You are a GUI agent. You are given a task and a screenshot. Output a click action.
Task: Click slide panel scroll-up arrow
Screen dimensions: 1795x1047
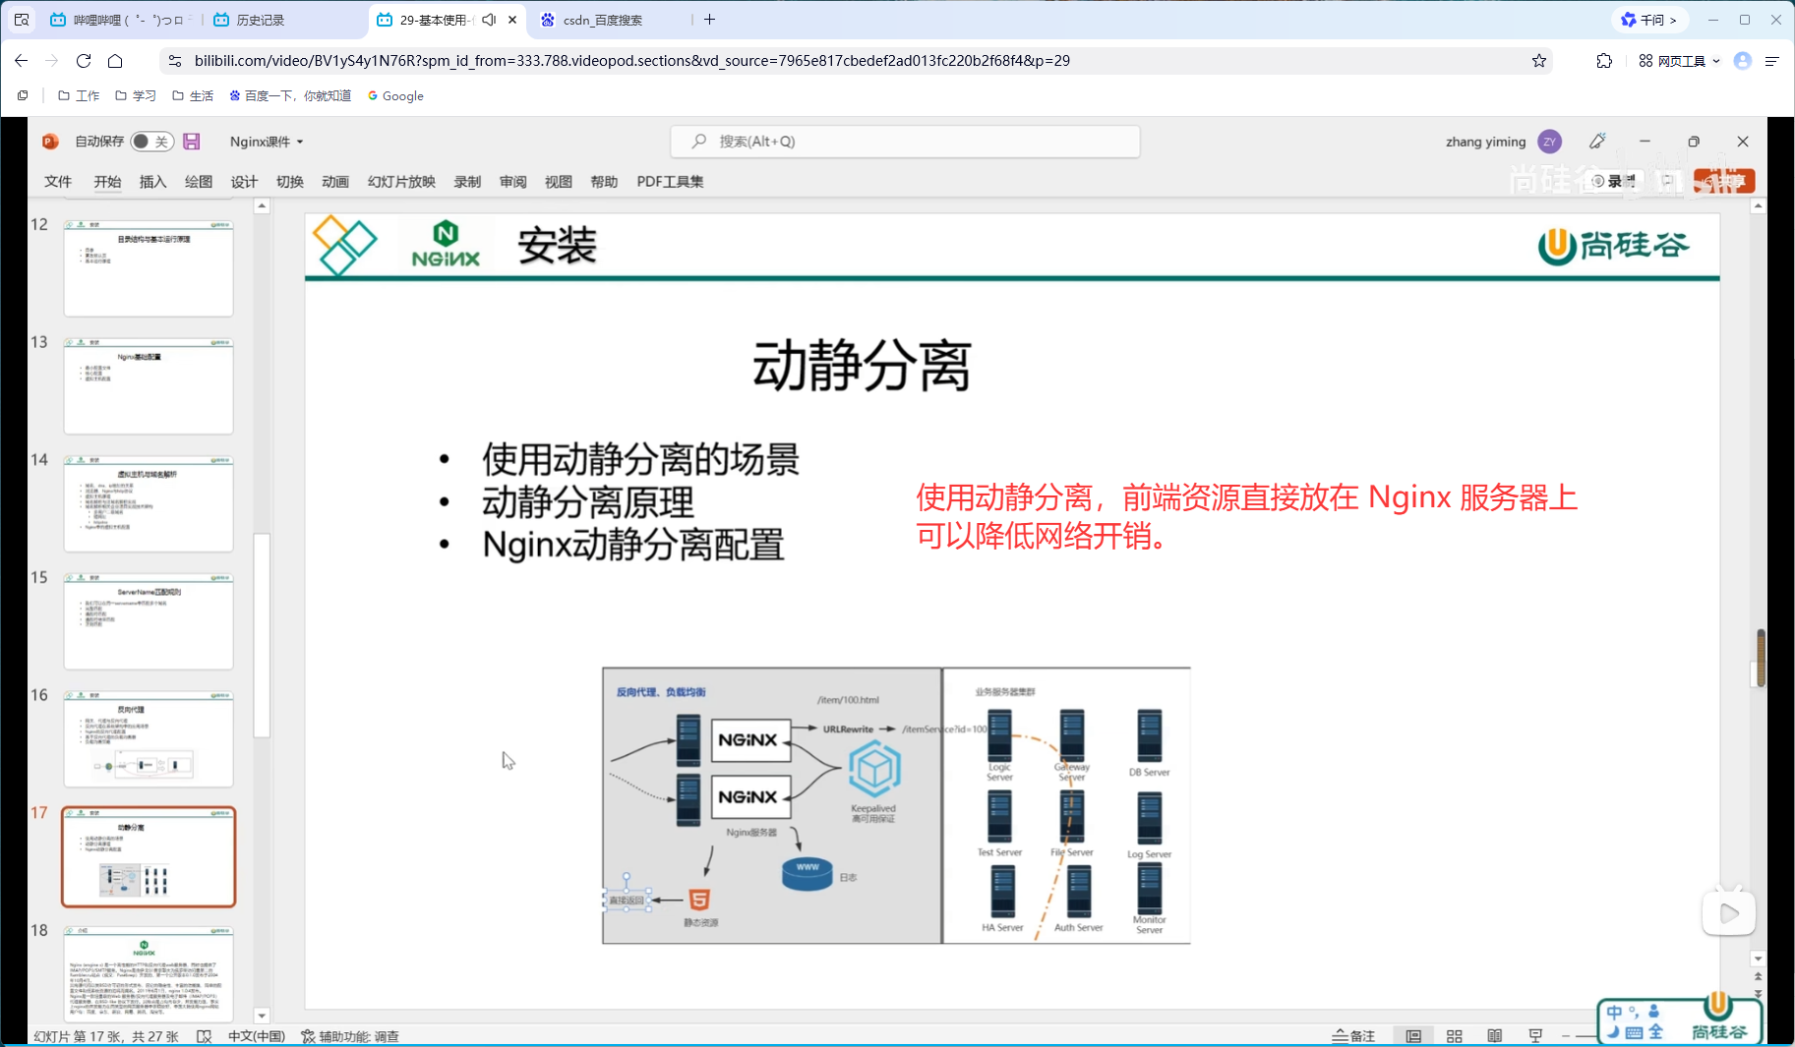point(262,206)
